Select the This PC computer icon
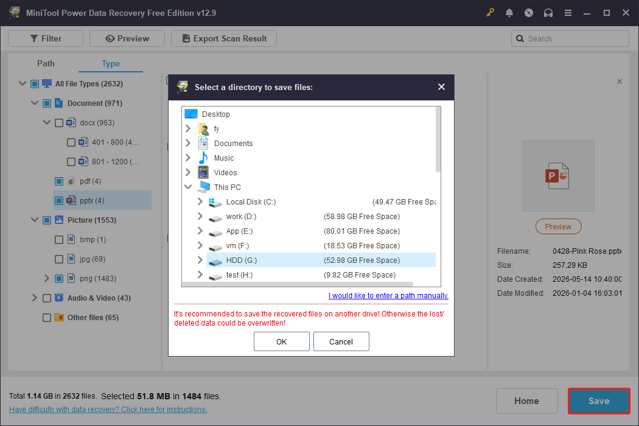This screenshot has height=426, width=639. 203,187
